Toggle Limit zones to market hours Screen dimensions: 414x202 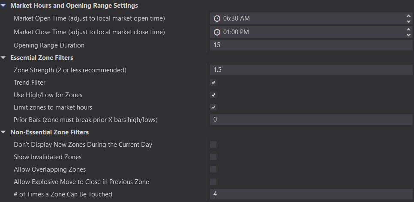tap(213, 107)
